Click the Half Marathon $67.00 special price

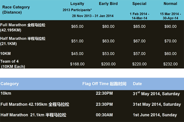[x=139, y=41]
